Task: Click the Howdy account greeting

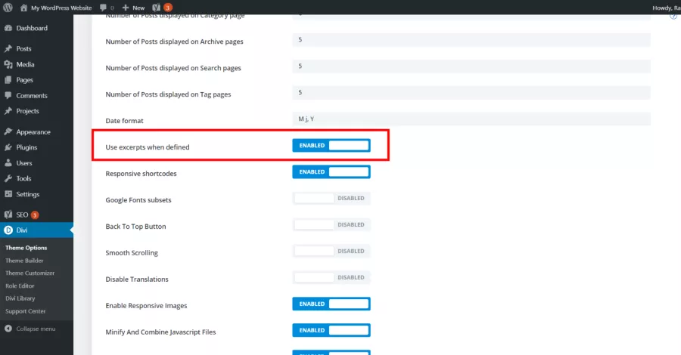Action: (667, 8)
